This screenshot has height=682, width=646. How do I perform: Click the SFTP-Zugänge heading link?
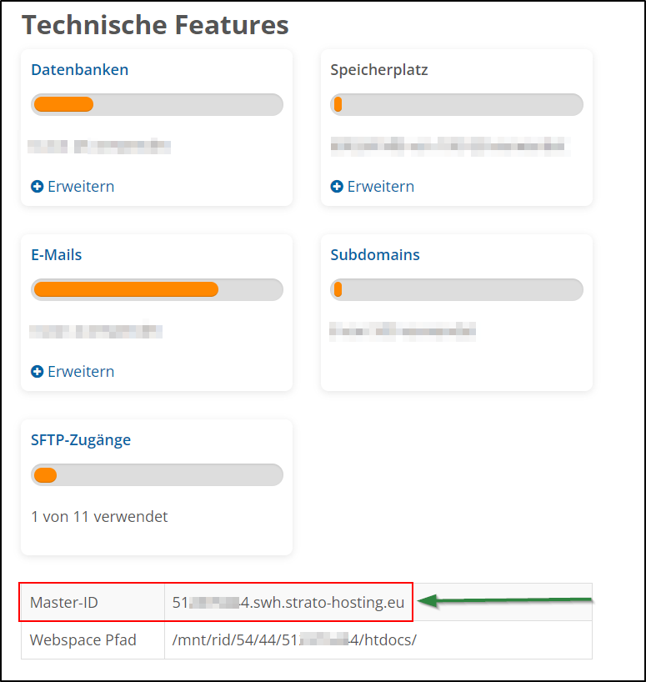[81, 439]
